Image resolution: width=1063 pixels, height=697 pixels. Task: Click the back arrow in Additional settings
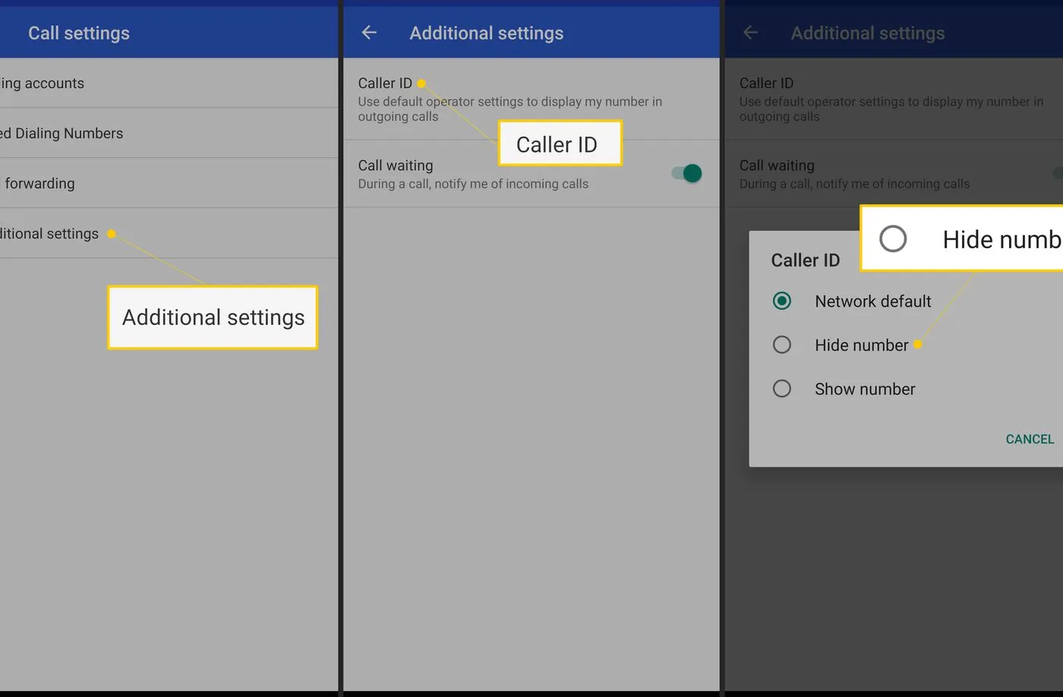click(x=368, y=33)
